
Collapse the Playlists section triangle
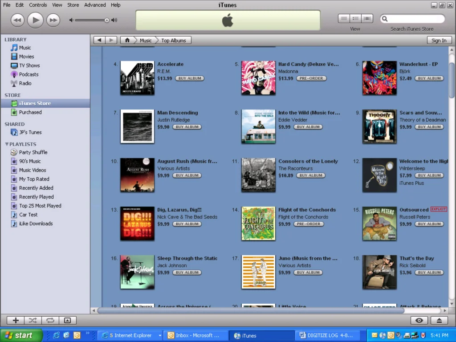pyautogui.click(x=7, y=144)
